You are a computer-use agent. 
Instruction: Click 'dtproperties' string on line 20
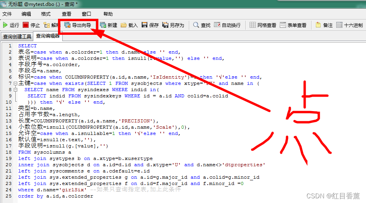point(243,165)
